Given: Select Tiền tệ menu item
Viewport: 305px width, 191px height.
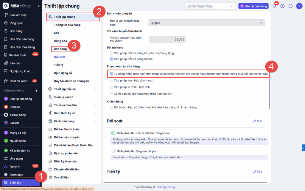Looking at the screenshot, I should point(59,65).
